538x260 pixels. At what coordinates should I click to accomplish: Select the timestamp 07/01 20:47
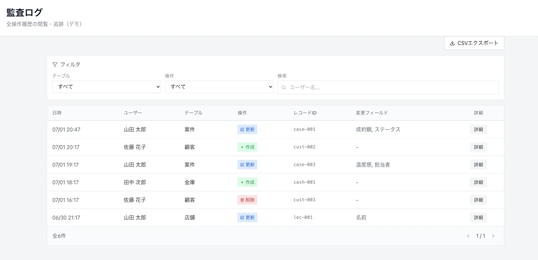[x=66, y=129]
